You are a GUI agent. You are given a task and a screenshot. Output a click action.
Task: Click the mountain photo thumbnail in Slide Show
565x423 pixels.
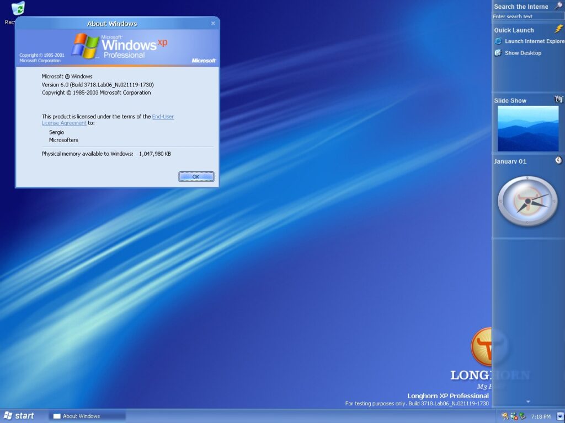click(x=528, y=128)
